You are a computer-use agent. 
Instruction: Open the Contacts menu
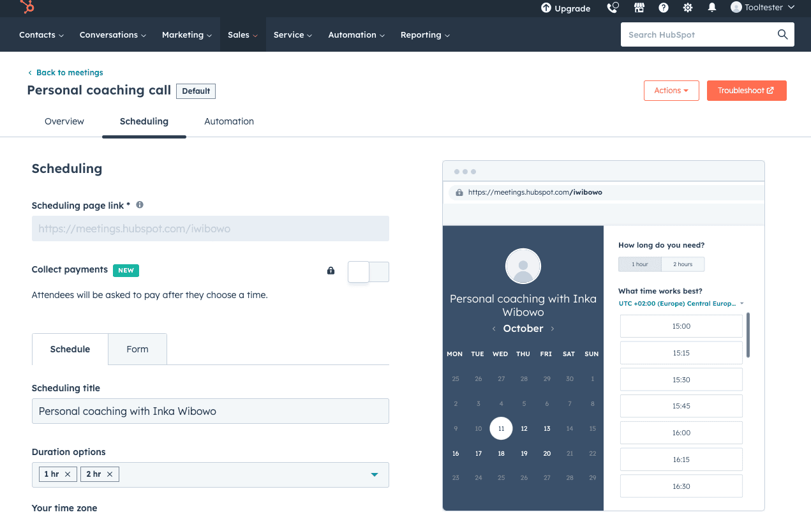pyautogui.click(x=41, y=35)
